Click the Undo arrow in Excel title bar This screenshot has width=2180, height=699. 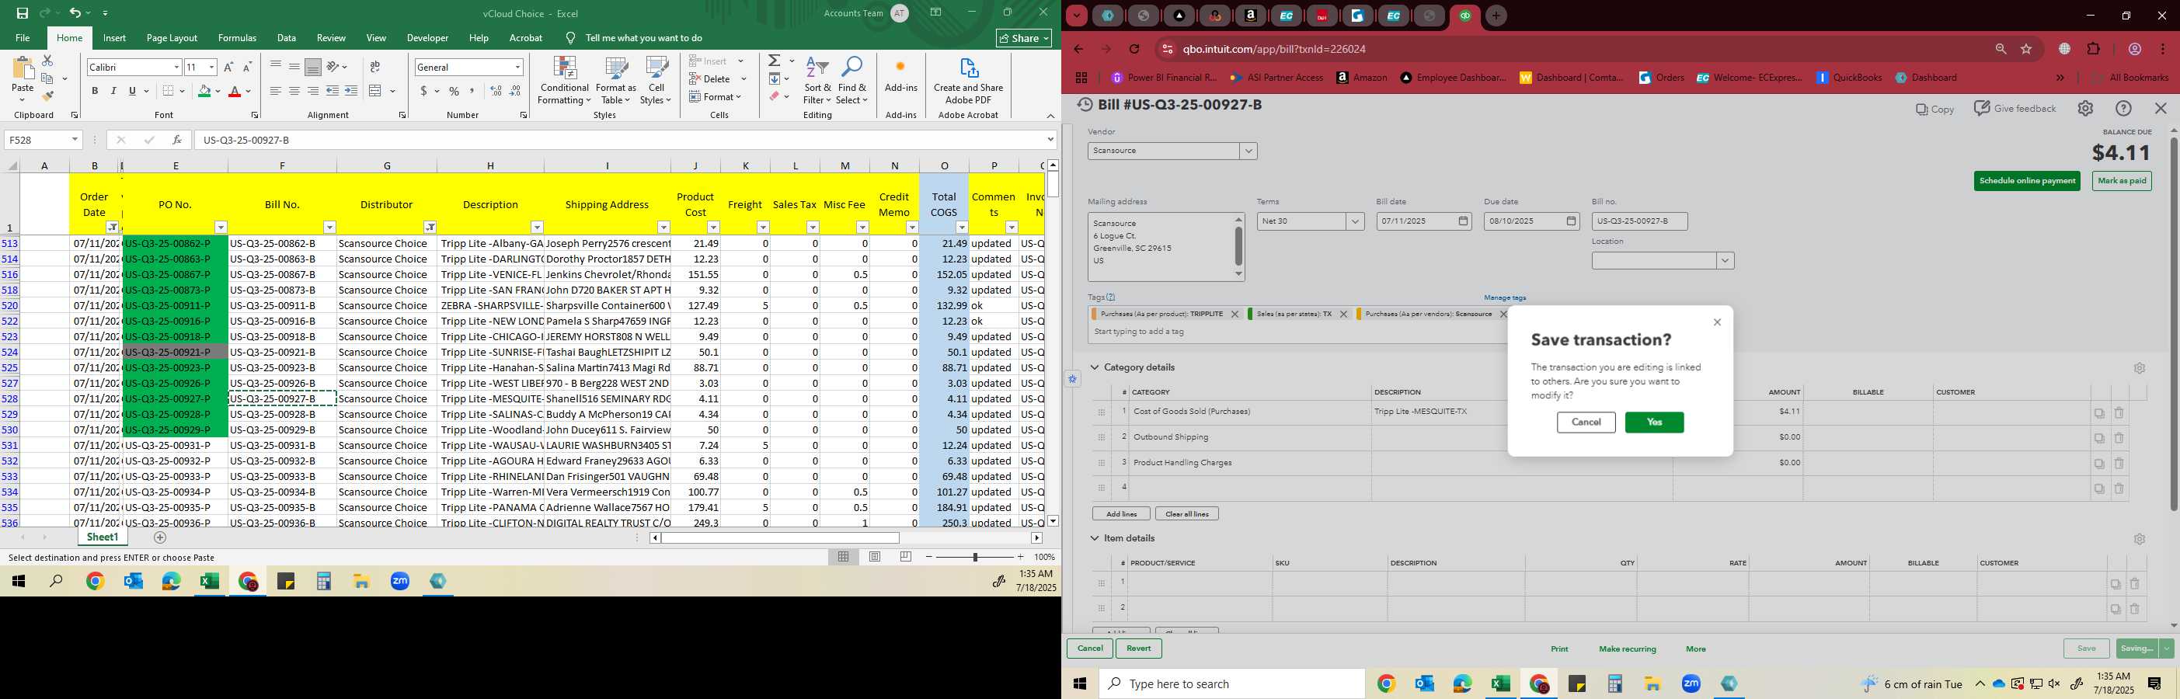point(75,13)
